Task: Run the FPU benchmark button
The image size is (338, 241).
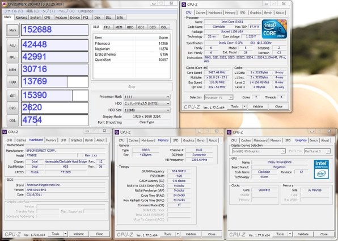Action: (x=12, y=57)
